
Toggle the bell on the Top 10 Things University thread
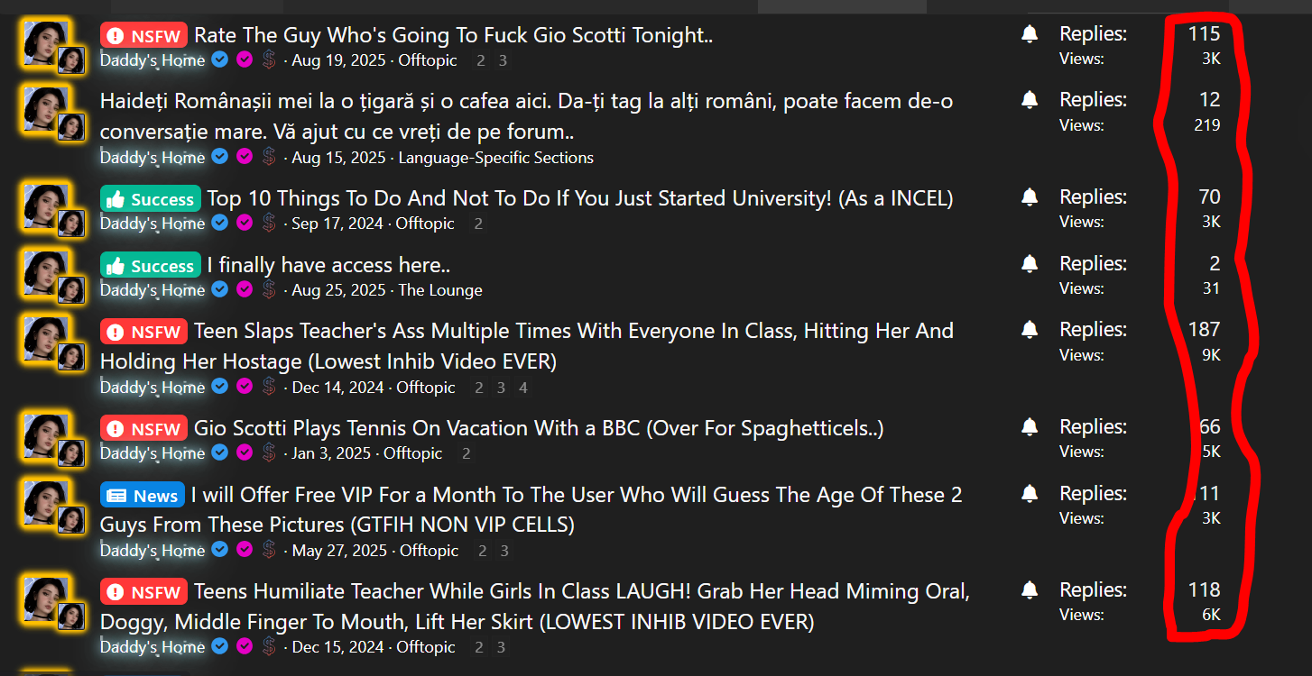[x=1030, y=197]
